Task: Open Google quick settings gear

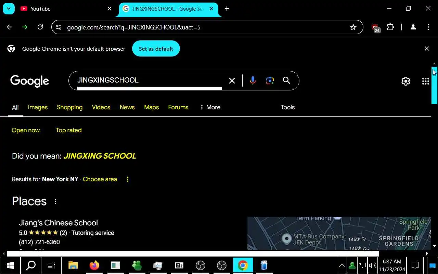Action: [x=406, y=81]
